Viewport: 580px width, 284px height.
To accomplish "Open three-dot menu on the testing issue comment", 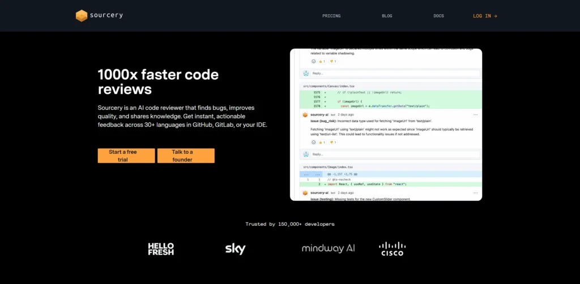I will click(x=475, y=193).
